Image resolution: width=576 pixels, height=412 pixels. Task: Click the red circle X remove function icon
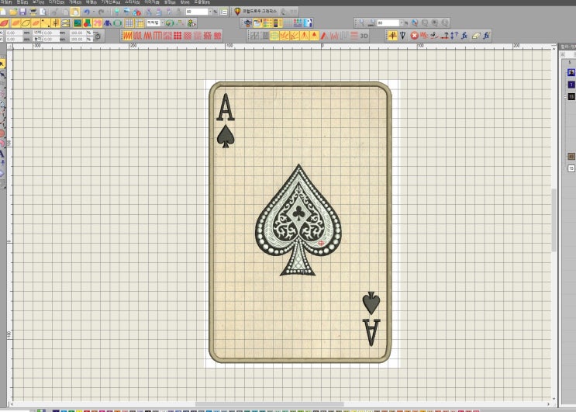(415, 36)
